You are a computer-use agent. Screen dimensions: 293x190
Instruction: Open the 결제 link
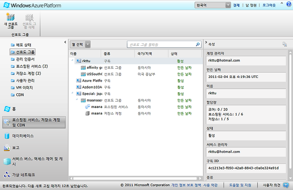[x=236, y=5]
